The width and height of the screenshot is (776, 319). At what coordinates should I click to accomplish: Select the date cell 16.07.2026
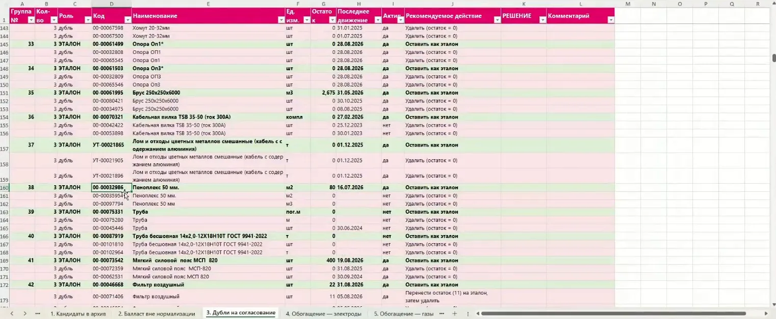click(x=359, y=187)
